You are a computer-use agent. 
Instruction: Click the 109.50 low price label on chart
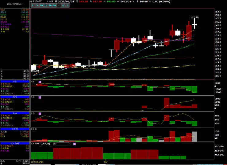click(35, 71)
